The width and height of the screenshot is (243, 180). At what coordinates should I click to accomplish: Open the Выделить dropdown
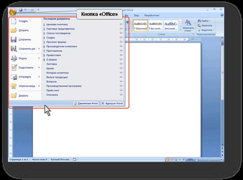coord(214,30)
